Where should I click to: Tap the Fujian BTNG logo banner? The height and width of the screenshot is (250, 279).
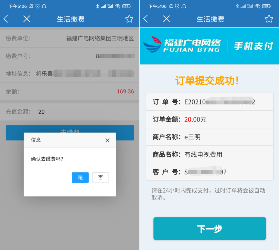tap(182, 45)
